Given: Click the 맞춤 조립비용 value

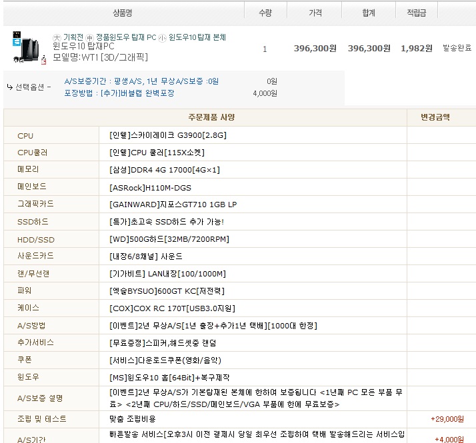Looking at the screenshot, I should pyautogui.click(x=133, y=419).
